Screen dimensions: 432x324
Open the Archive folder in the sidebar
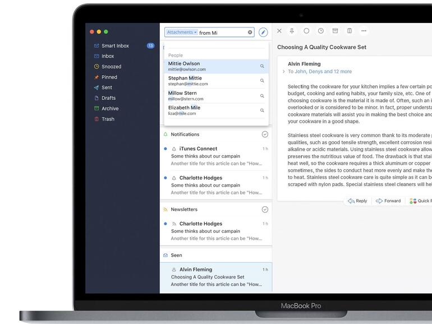point(110,108)
